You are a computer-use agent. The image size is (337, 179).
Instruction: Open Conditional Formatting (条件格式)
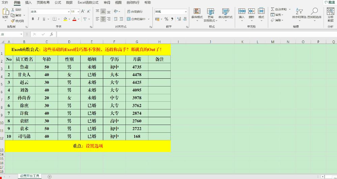coord(197,15)
